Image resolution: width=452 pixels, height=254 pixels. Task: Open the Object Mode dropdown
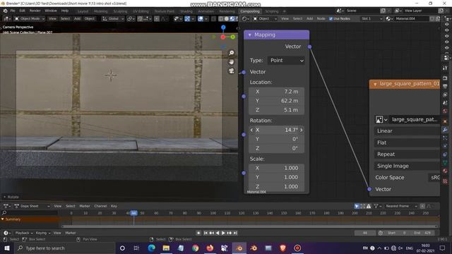click(30, 19)
